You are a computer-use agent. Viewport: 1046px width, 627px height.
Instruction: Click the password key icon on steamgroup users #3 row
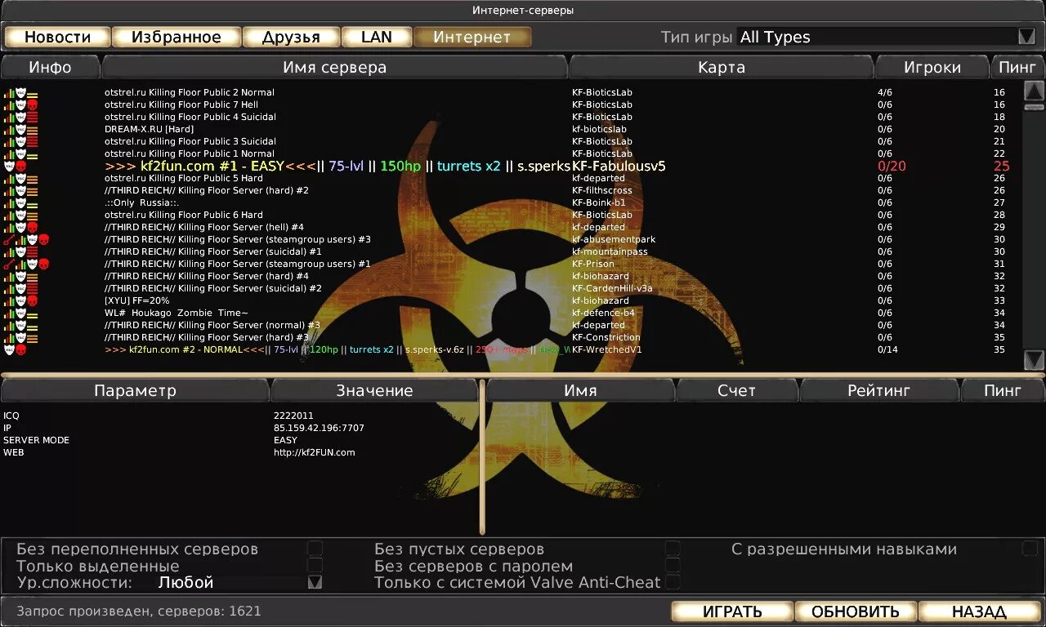pyautogui.click(x=9, y=239)
